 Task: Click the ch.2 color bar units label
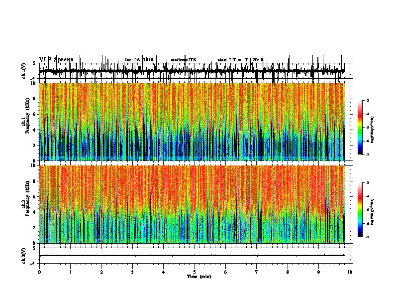click(x=372, y=212)
